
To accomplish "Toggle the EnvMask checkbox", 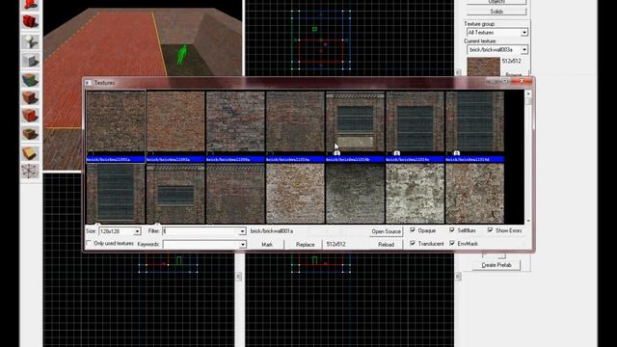I will (452, 244).
